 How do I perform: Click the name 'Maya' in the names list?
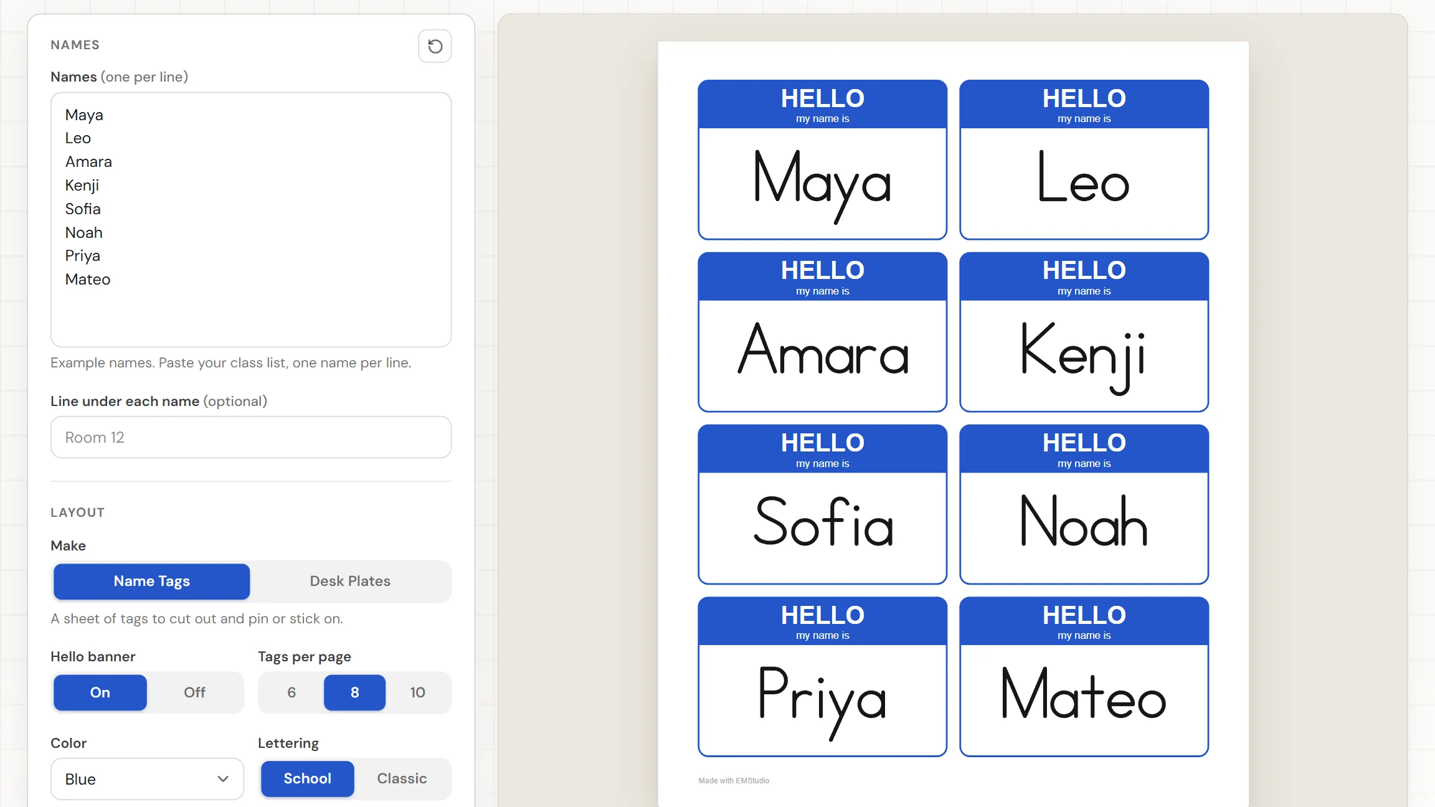pos(84,115)
